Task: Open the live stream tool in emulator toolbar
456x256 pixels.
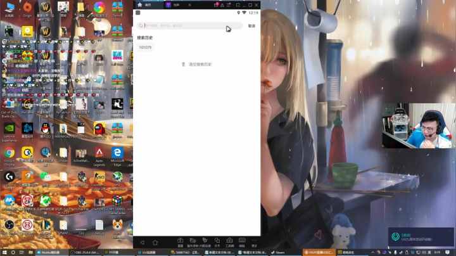Action: [180, 242]
